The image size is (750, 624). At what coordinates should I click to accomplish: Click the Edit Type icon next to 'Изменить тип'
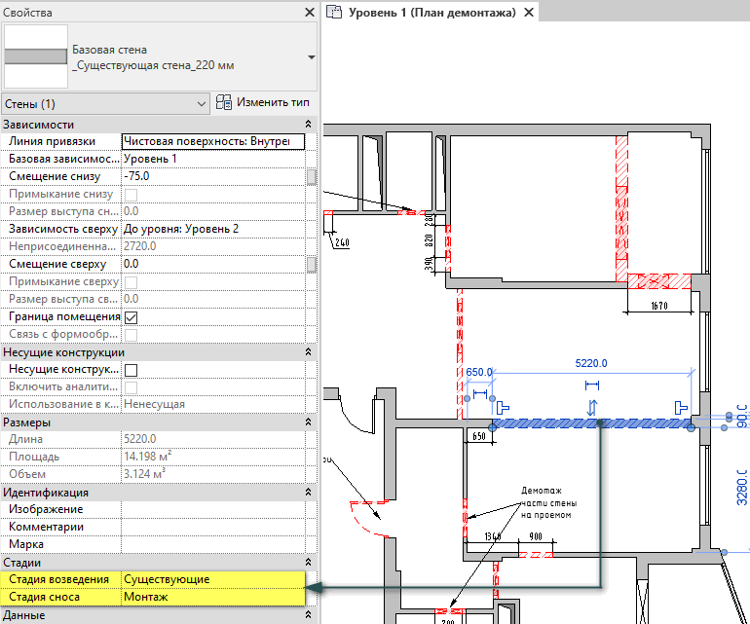pos(223,102)
